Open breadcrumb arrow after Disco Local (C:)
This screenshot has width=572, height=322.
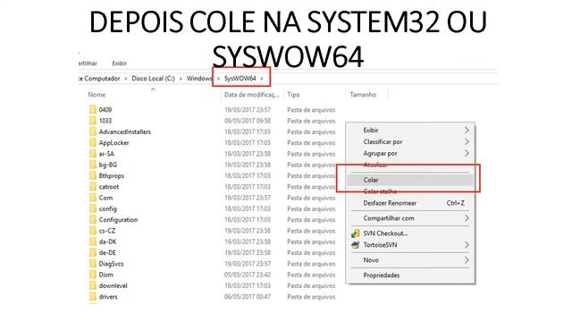(x=181, y=79)
